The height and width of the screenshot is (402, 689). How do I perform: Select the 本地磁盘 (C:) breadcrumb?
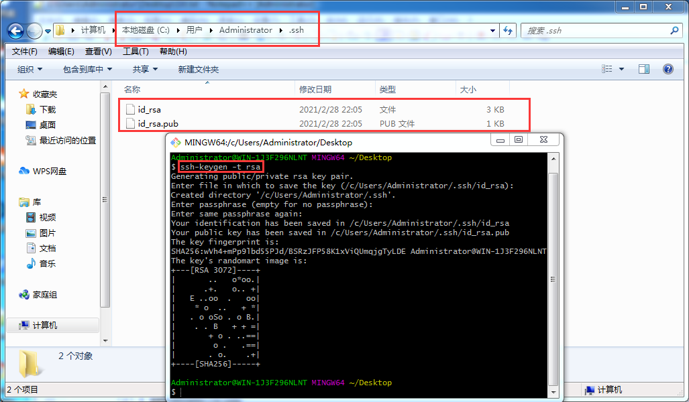pos(146,30)
